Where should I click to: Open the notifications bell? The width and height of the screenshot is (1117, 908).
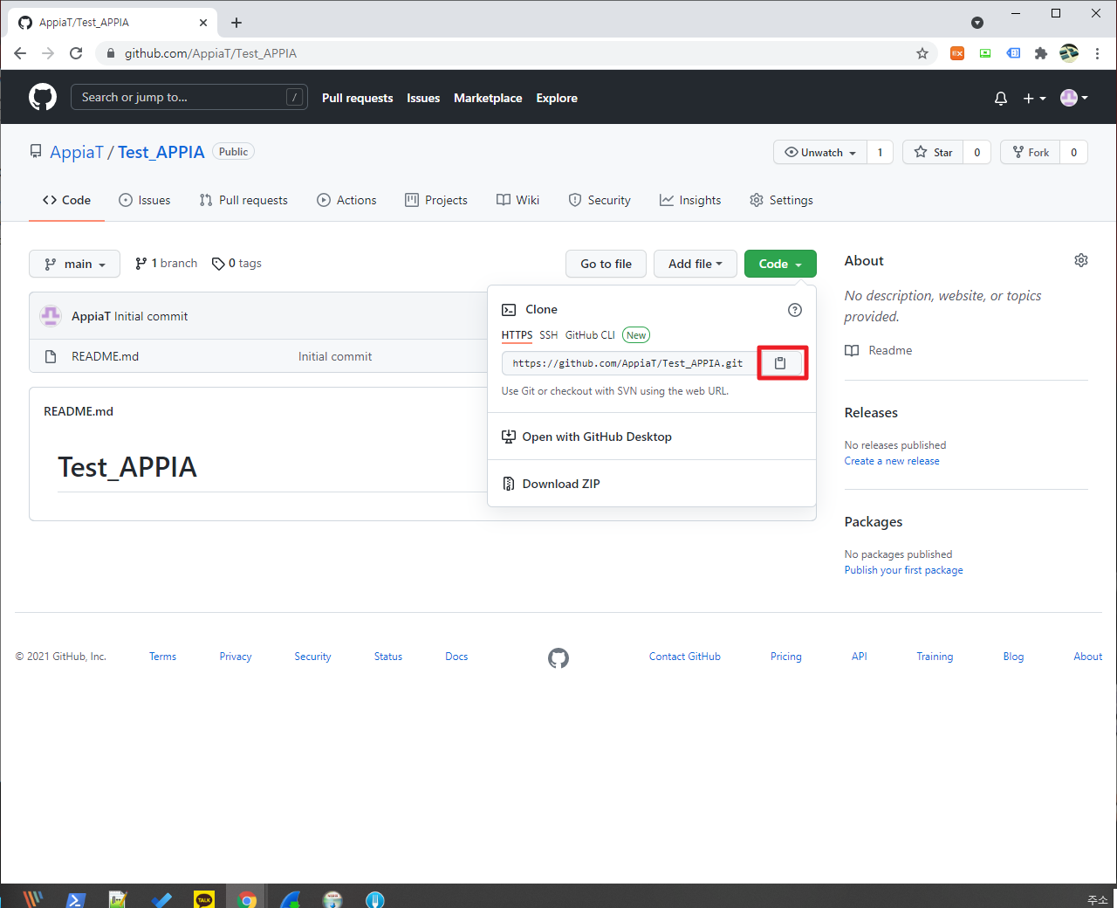pyautogui.click(x=1001, y=98)
